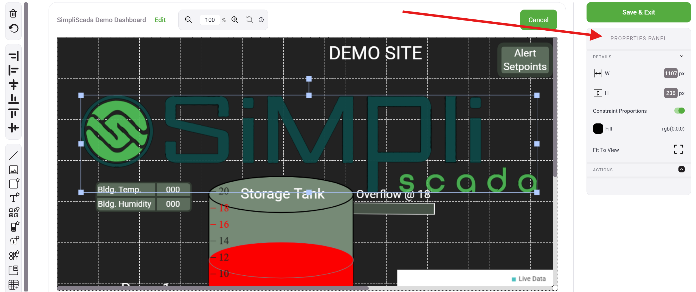Click the trash delete icon
This screenshot has height=292, width=696.
pyautogui.click(x=13, y=13)
